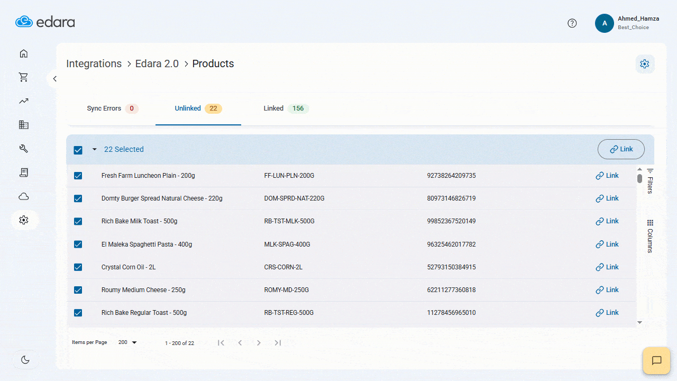Click barcode 62211277360818
This screenshot has width=677, height=381.
pyautogui.click(x=451, y=290)
